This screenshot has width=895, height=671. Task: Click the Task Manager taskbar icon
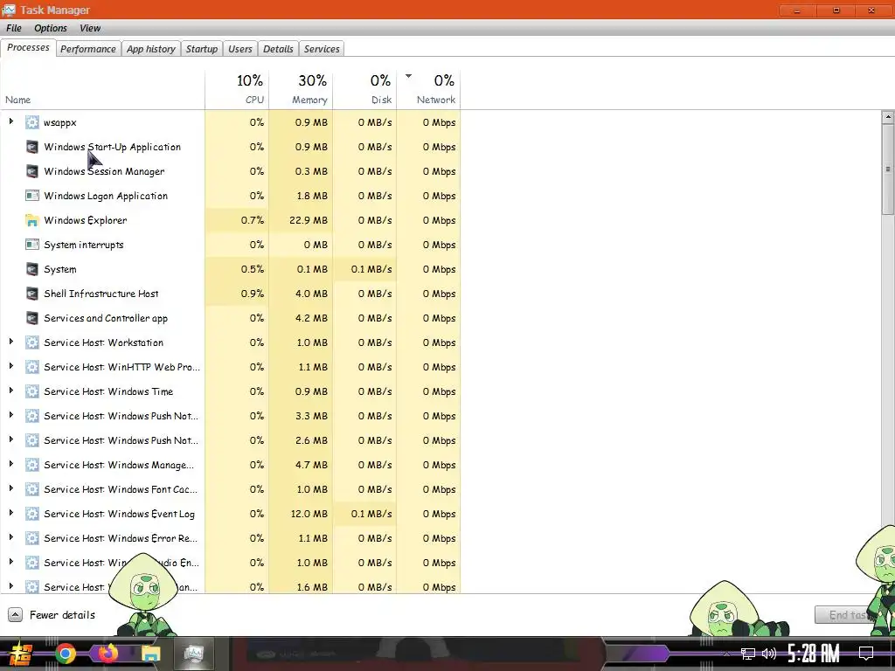tap(193, 654)
